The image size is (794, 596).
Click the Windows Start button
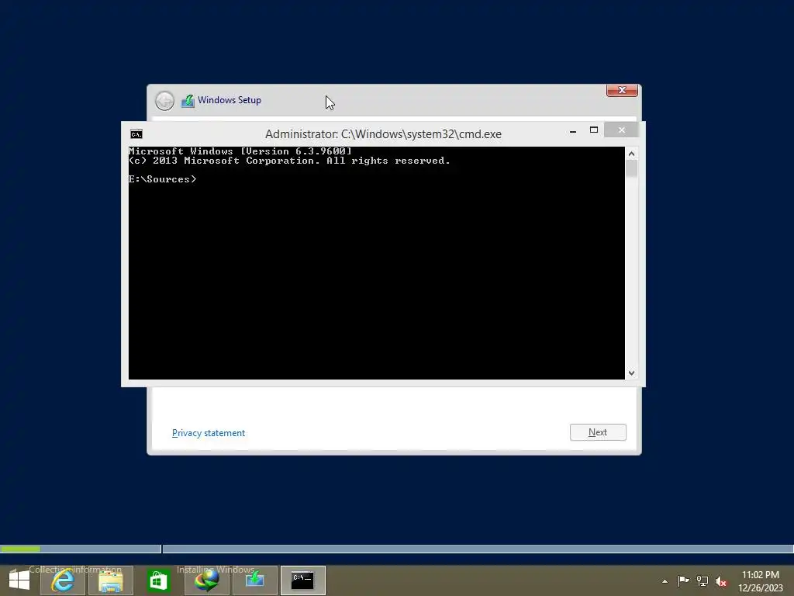[x=19, y=580]
